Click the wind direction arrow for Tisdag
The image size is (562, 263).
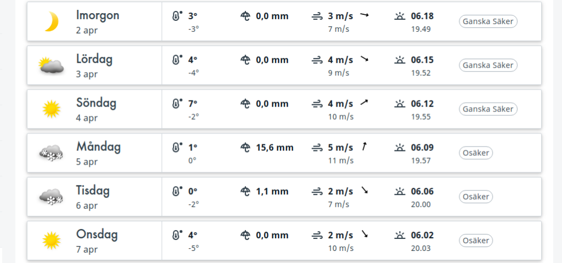(364, 190)
